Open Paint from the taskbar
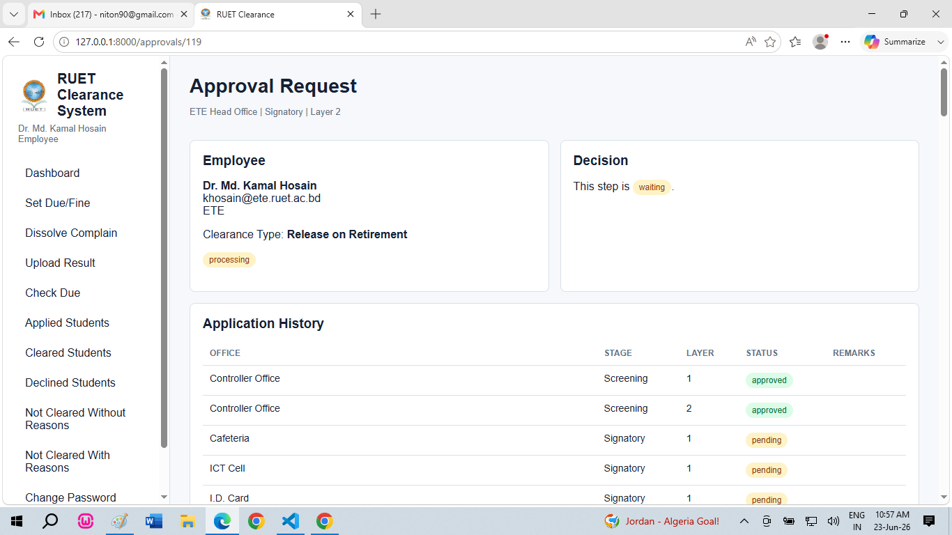The image size is (952, 535). [x=120, y=521]
